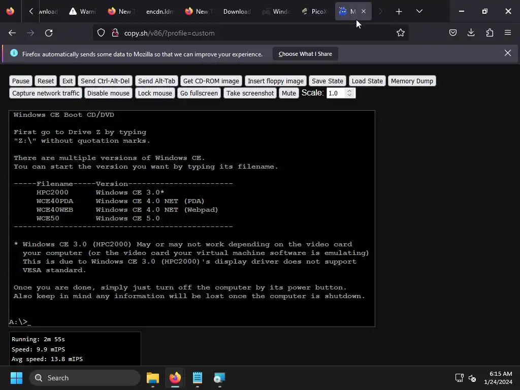Toggle the Disable mouse button
The height and width of the screenshot is (390, 520).
(x=109, y=93)
